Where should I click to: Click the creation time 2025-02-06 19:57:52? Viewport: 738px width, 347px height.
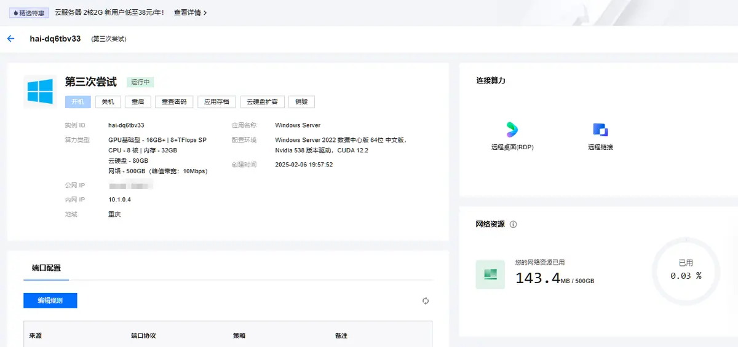[x=304, y=165]
